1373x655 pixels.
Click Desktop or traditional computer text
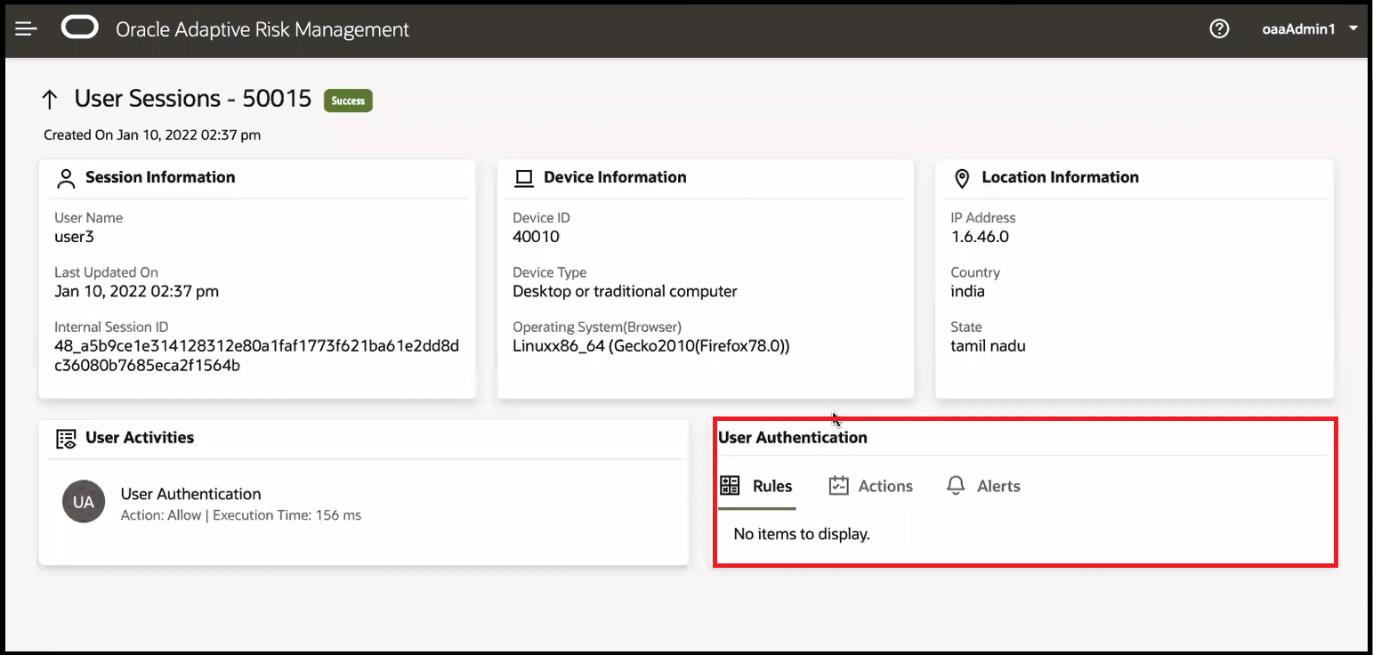click(625, 291)
